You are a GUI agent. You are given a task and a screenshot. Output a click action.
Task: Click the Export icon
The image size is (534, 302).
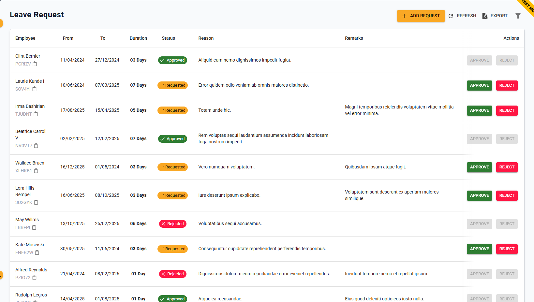(485, 16)
